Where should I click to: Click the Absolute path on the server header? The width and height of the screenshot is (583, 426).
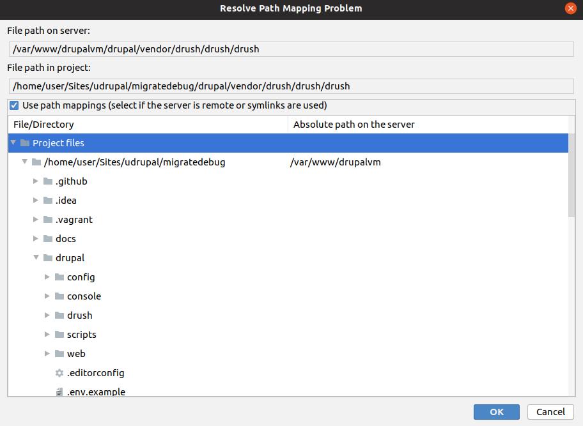[x=428, y=125]
